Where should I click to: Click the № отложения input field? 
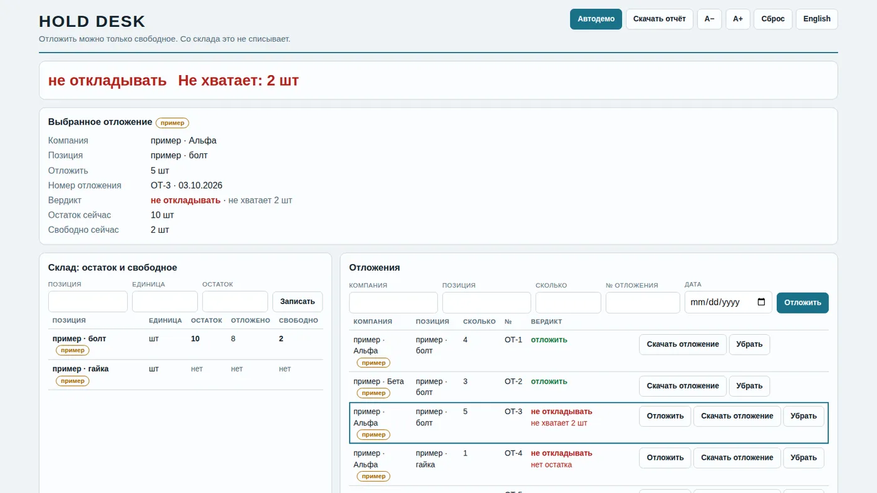click(x=643, y=303)
